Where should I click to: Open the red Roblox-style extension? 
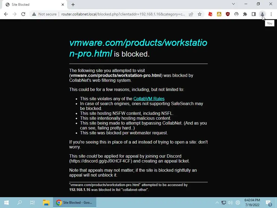210,14
